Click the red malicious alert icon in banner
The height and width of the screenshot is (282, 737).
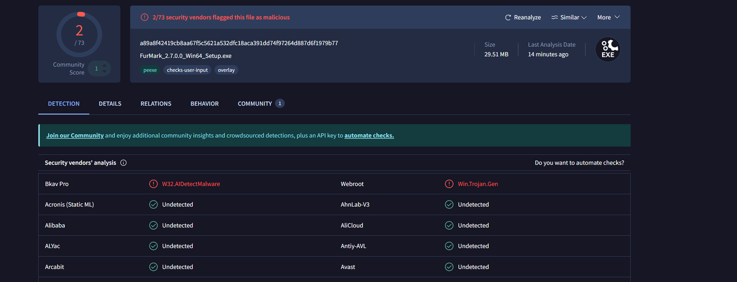click(x=145, y=17)
